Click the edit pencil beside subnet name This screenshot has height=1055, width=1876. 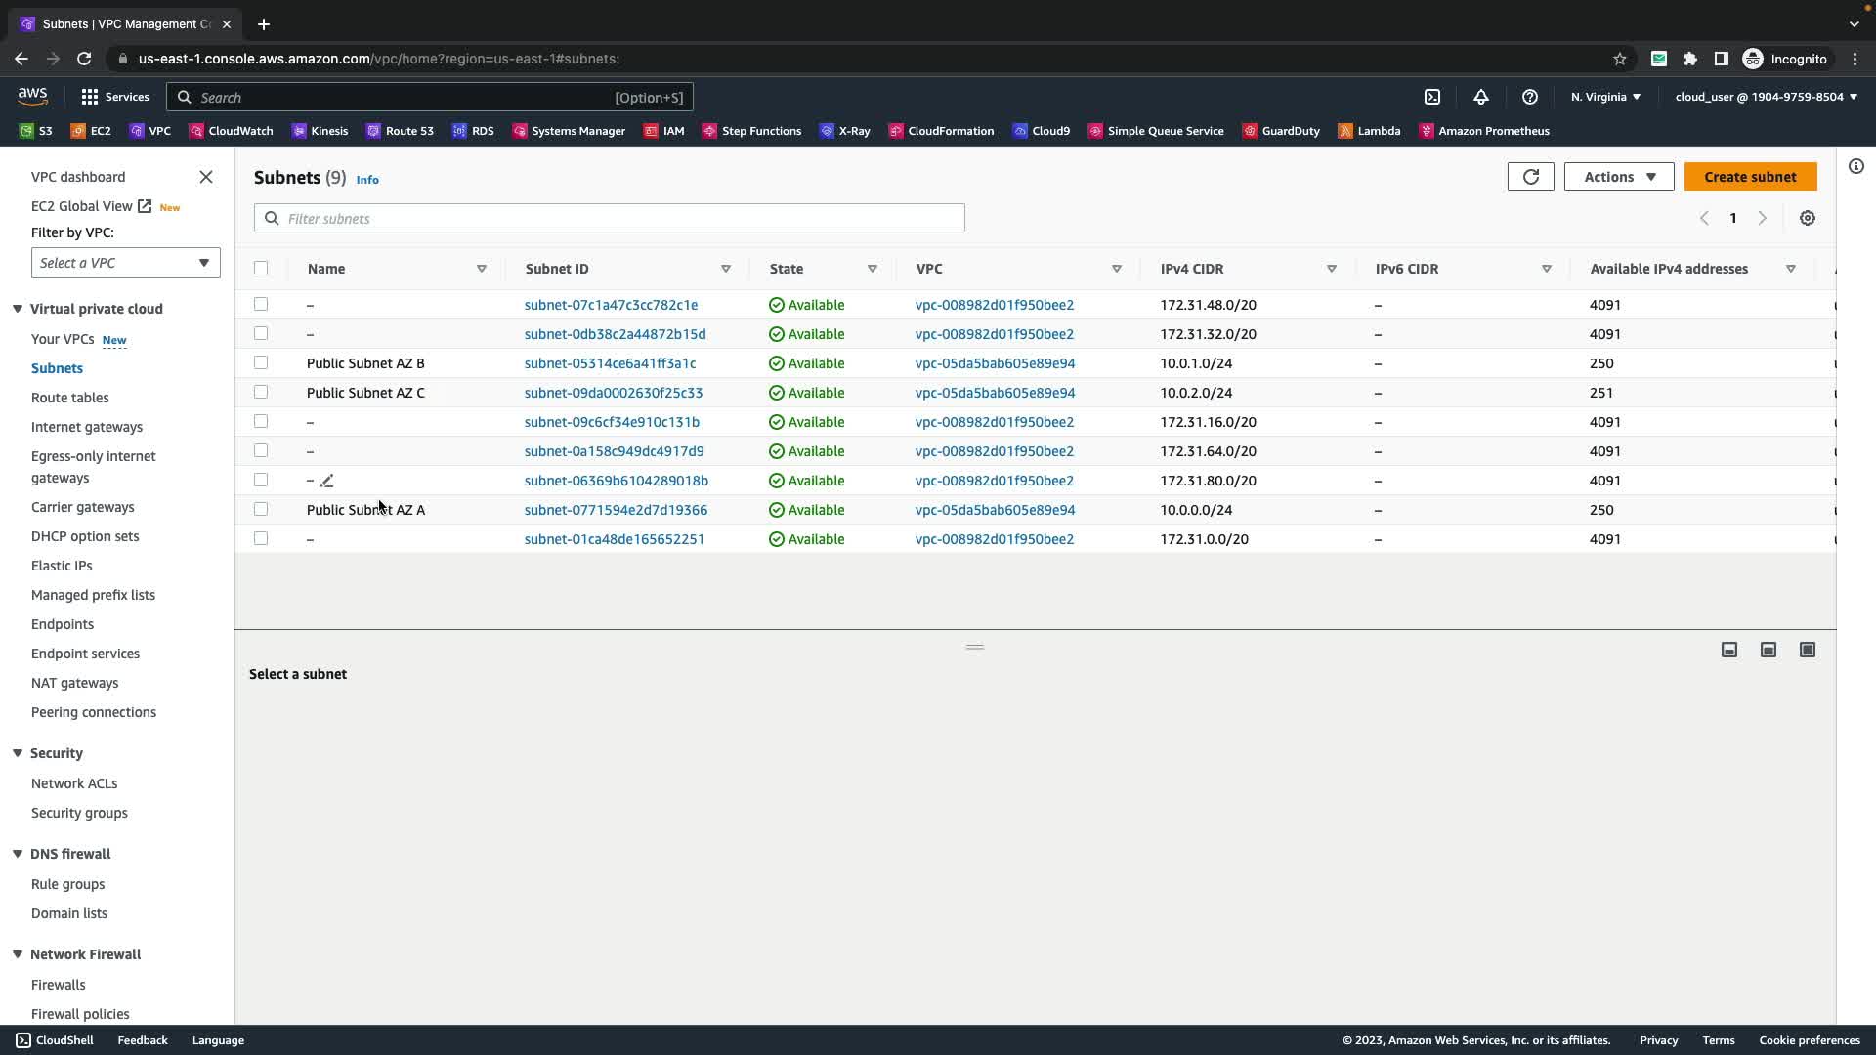[x=327, y=481]
